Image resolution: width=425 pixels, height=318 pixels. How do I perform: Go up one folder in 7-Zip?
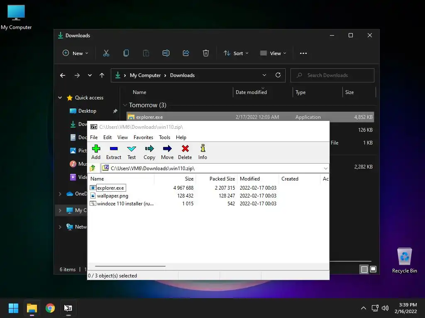[93, 168]
